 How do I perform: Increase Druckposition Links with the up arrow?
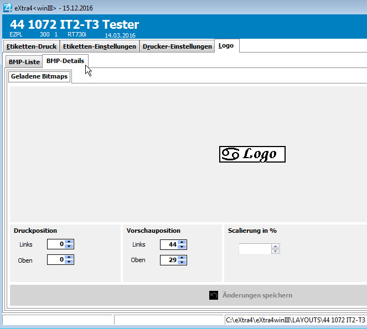pos(69,242)
